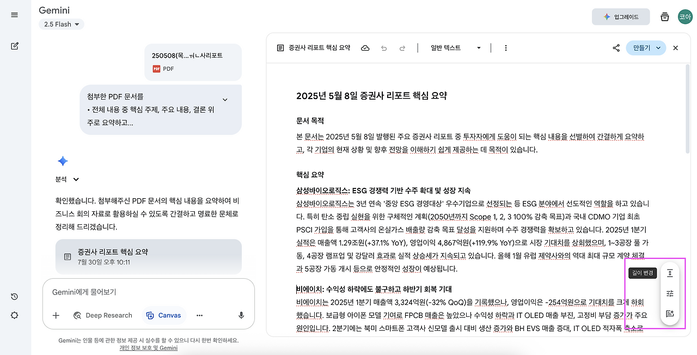Click the cloud saved status icon

point(365,48)
